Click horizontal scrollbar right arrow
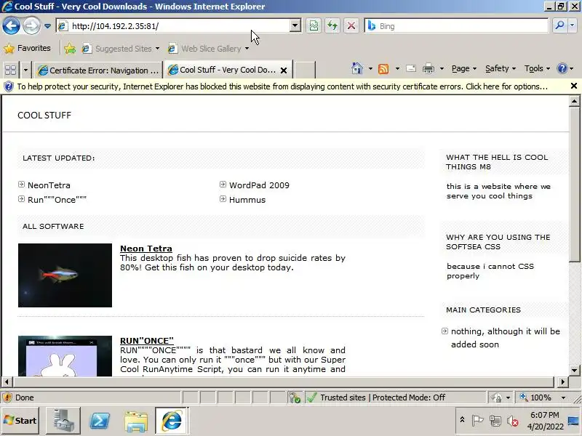This screenshot has width=582, height=436. [562, 382]
